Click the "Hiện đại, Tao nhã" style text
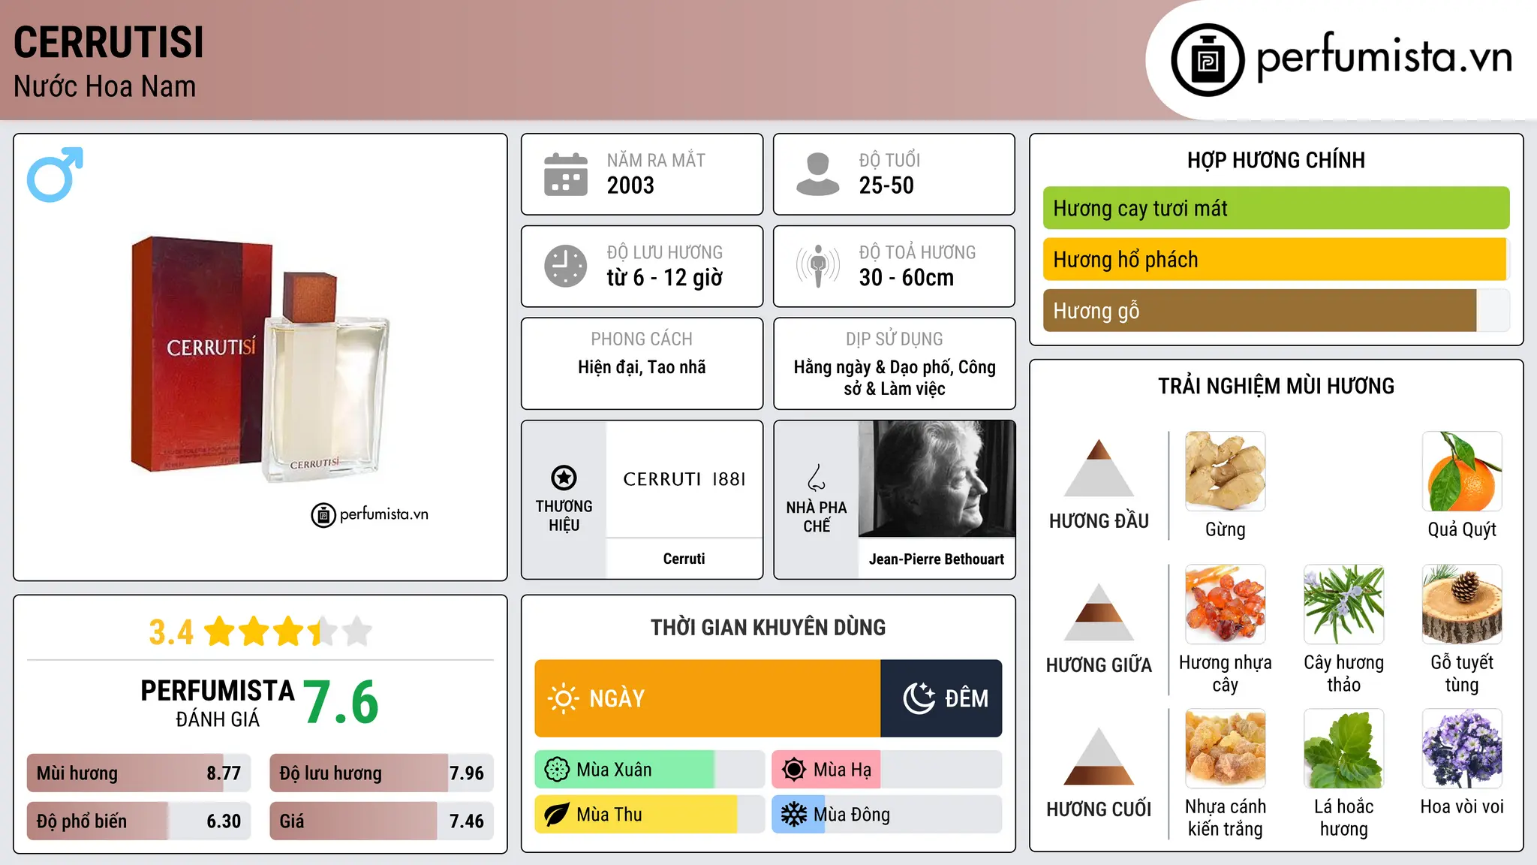The image size is (1537, 865). pos(642,367)
